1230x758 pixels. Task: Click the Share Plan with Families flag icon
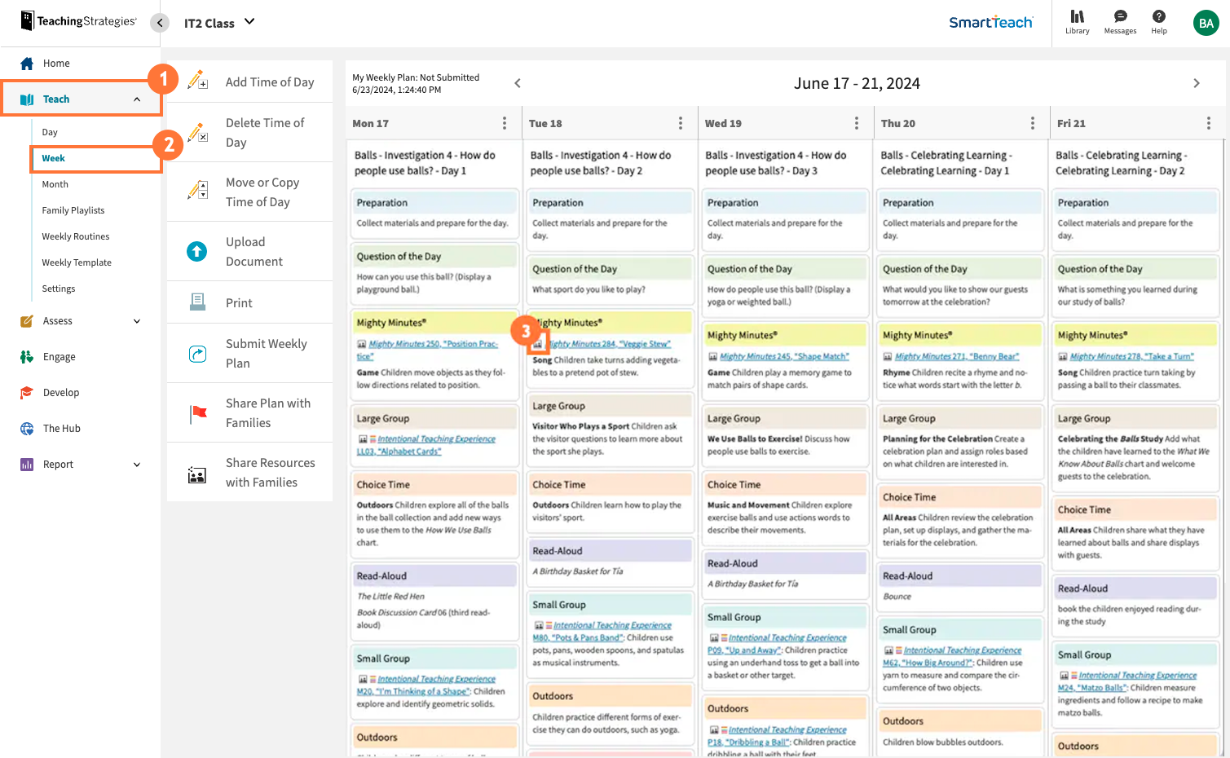pos(196,412)
